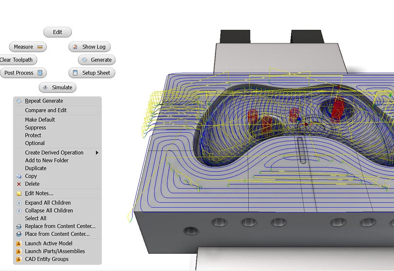
Task: Open Launch iParts/iAssemblies
Action: point(55,251)
